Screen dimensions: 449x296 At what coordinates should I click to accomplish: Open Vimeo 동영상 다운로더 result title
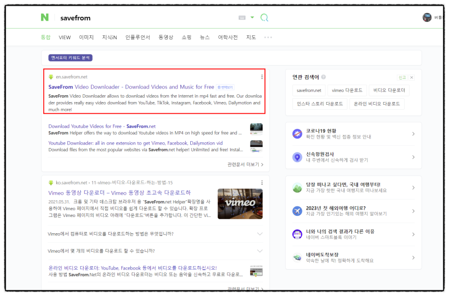coord(120,193)
